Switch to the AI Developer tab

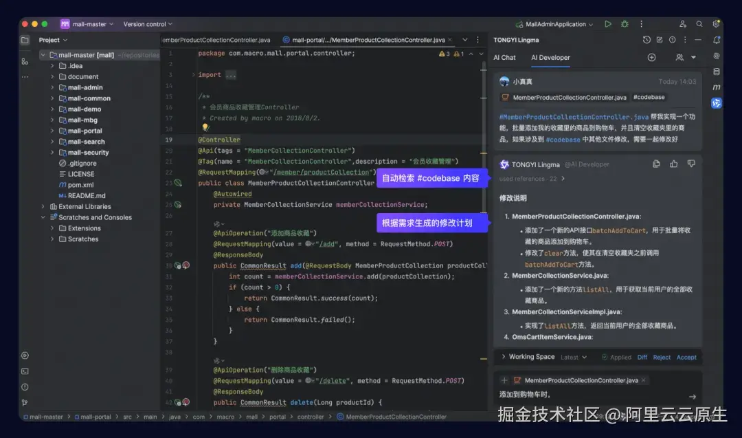point(550,57)
